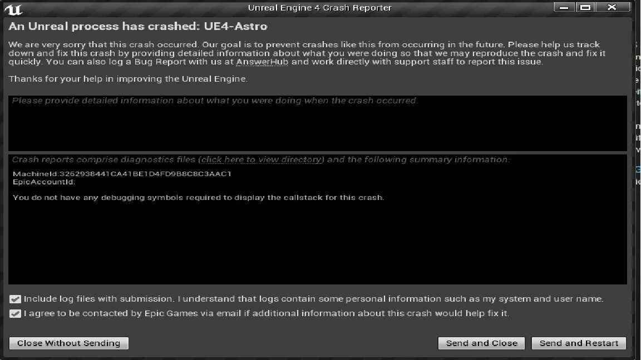Click the missing debugging symbols message
Image resolution: width=641 pixels, height=360 pixels.
198,197
